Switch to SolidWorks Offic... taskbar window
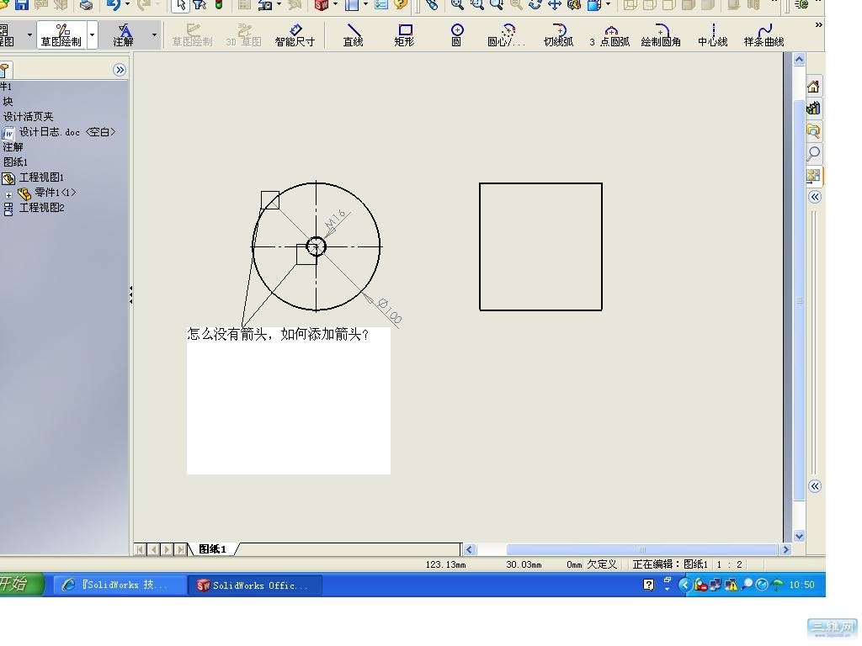This screenshot has width=862, height=646. coord(254,585)
